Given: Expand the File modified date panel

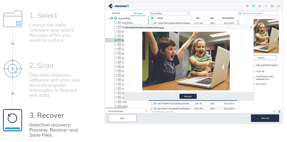Looking at the screenshot, I should point(146,111).
